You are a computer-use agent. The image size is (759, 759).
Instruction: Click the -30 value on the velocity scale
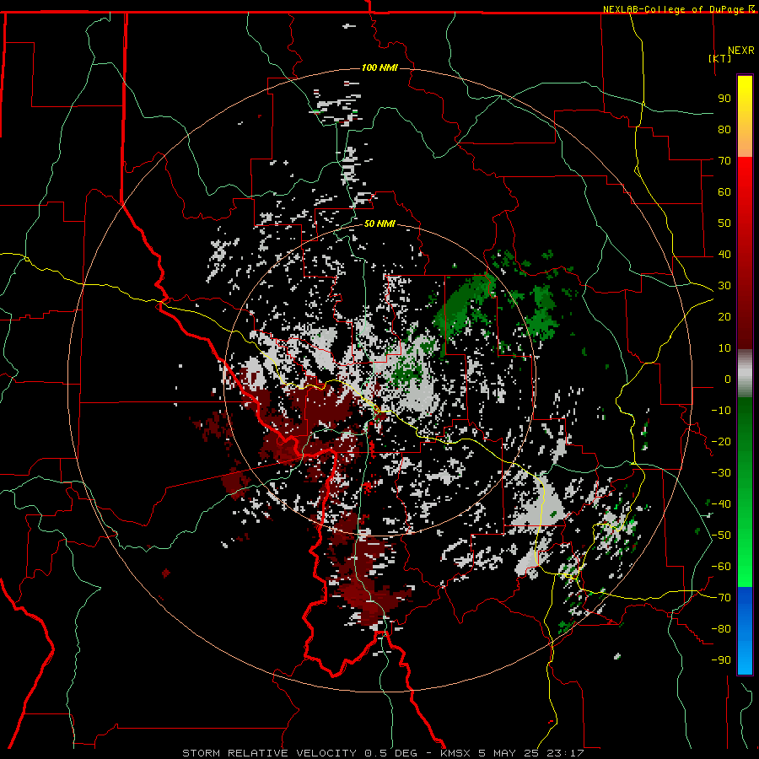coord(721,473)
